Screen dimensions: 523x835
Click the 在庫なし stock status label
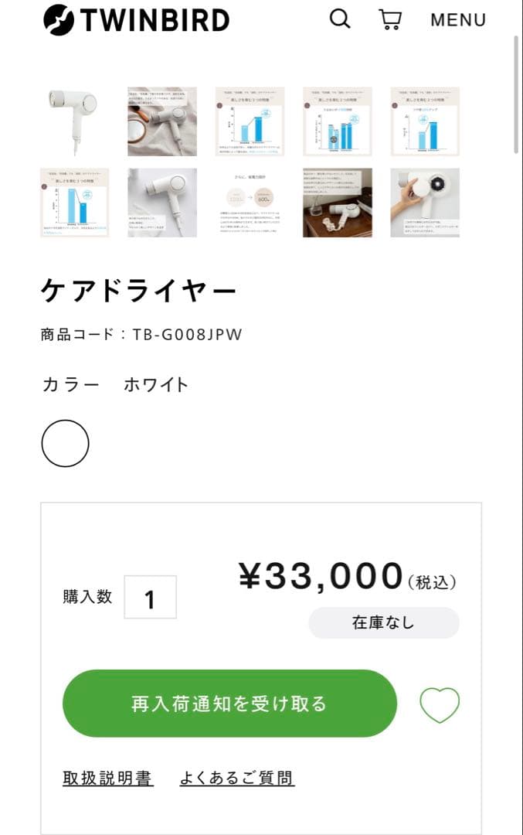point(384,622)
